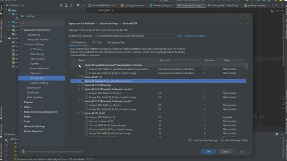Viewport: 287px width, 161px height.
Task: Click Apply button in Settings
Action: (242, 152)
